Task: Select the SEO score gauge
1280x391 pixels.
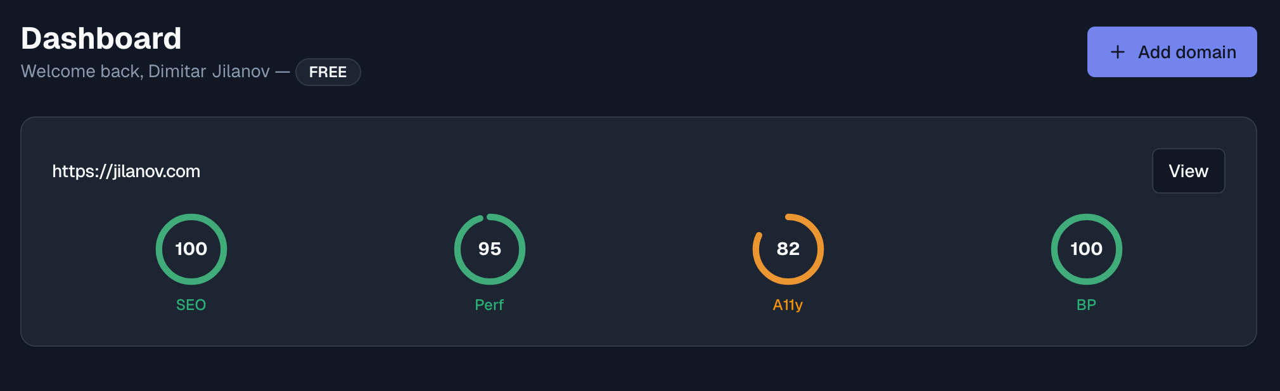Action: [191, 249]
